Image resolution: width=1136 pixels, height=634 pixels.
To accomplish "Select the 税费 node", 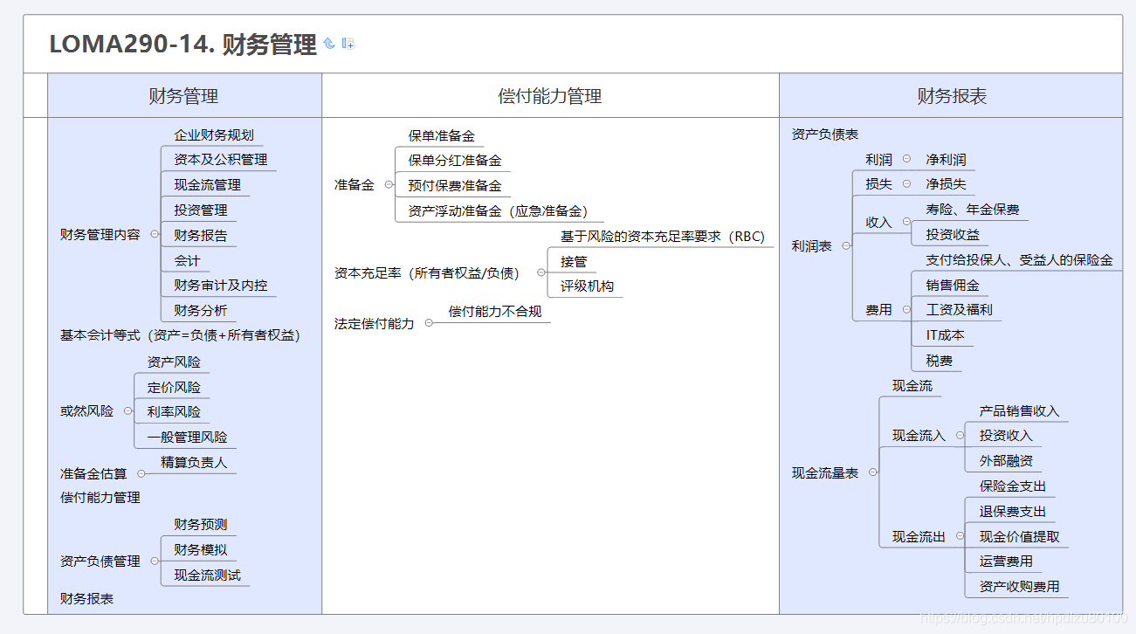I will click(x=939, y=361).
